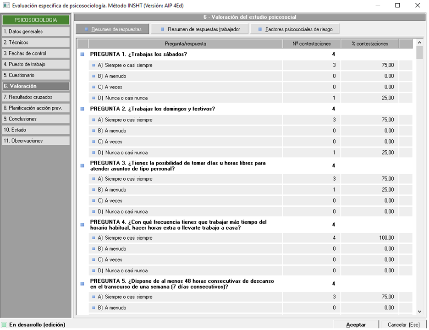Viewport: 429px width, 330px height.
Task: Click the blue marker beside PREGUNTA 1
Action: tap(82, 54)
